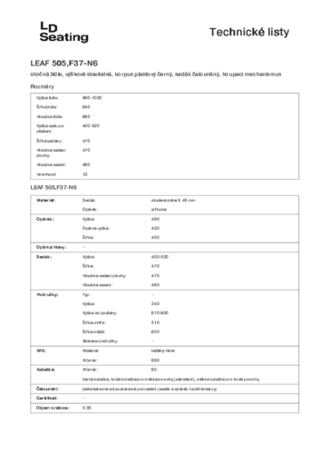Select the Područky Výška value '240'
Viewport: 330px width, 454px height.
coord(155,303)
